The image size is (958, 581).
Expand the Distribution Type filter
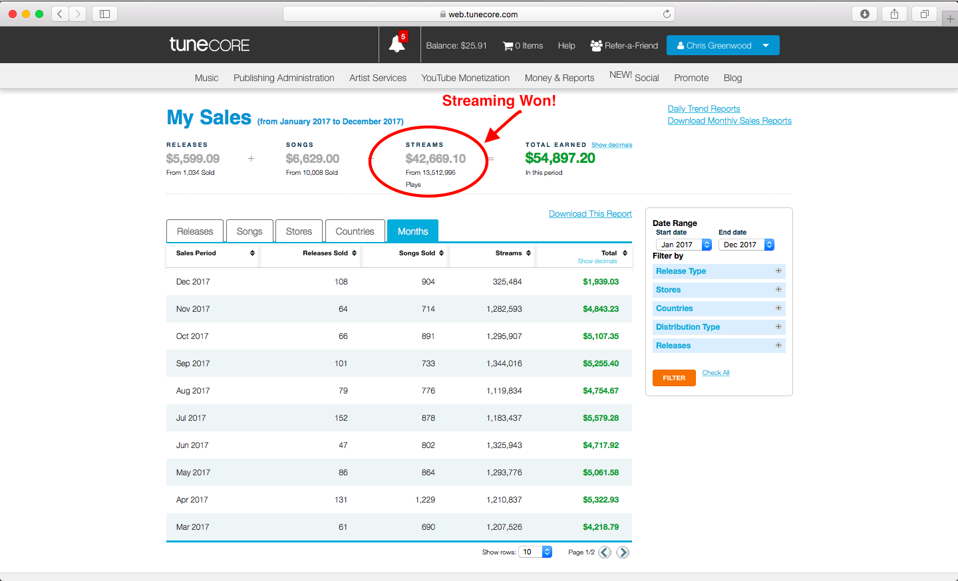(x=719, y=327)
